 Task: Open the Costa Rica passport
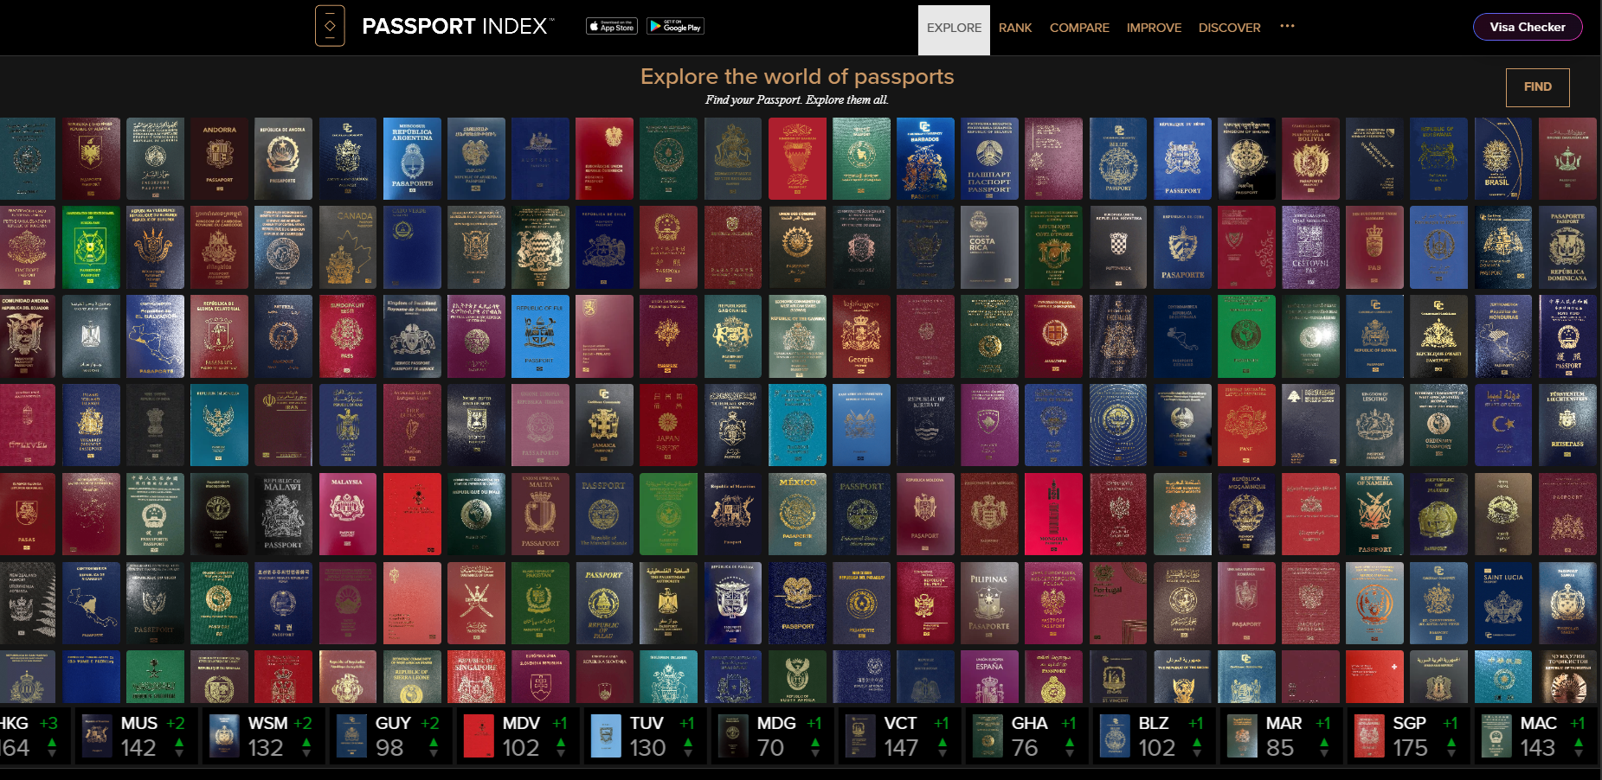point(989,247)
